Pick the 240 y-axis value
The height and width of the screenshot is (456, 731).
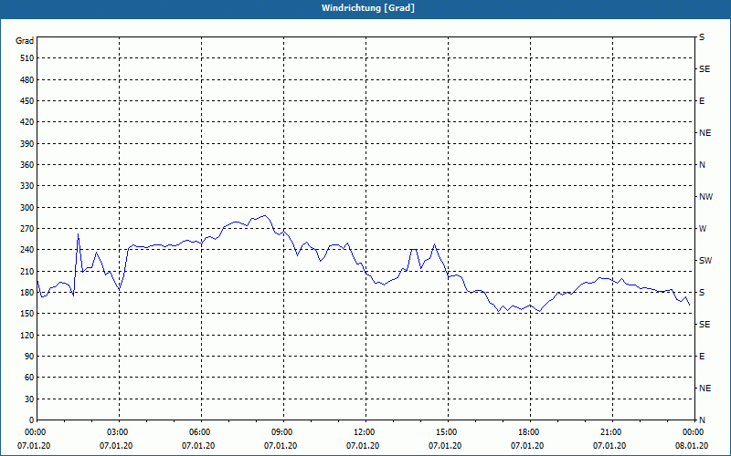click(x=27, y=250)
